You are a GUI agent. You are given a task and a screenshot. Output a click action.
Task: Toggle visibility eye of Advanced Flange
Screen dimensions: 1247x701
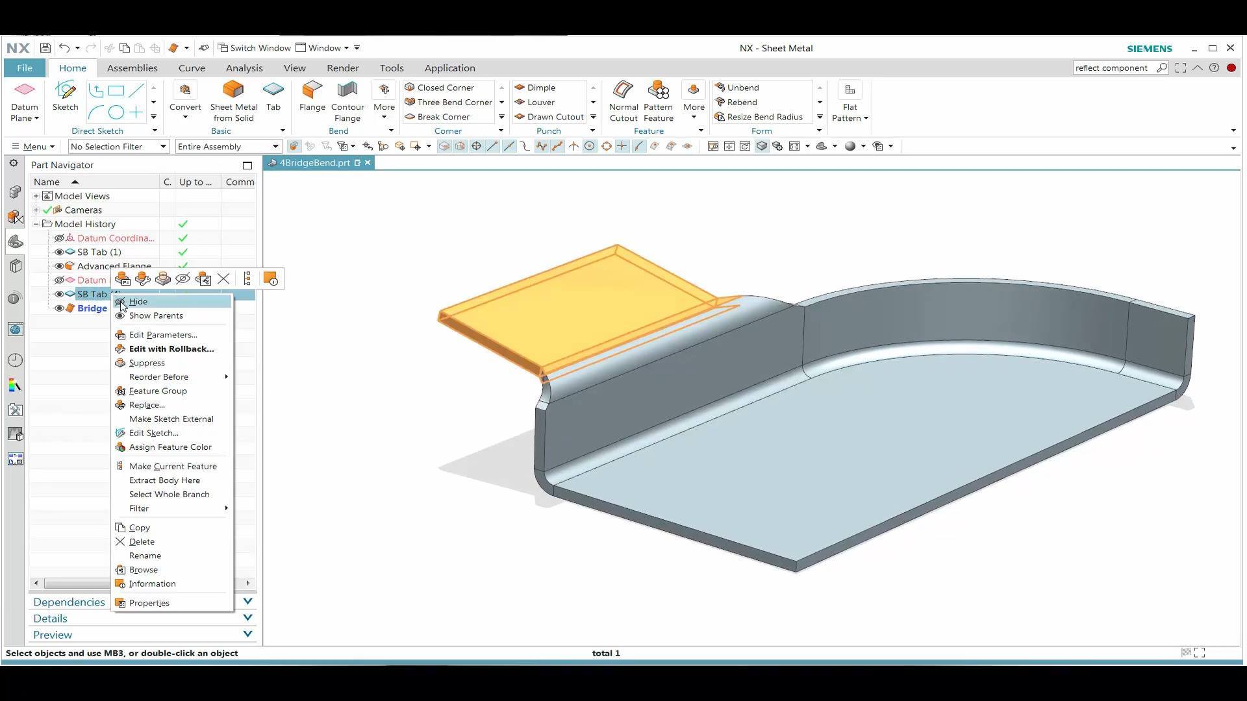coord(59,266)
